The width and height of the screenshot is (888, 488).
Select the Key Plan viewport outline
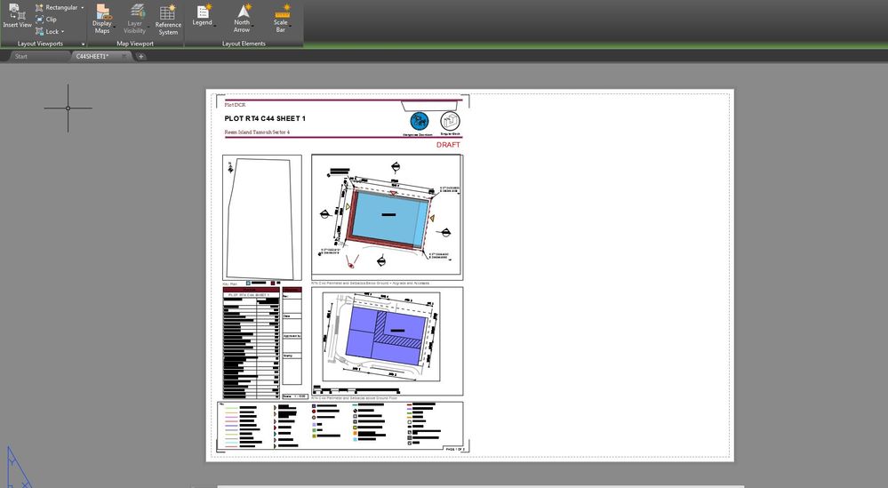coord(261,218)
